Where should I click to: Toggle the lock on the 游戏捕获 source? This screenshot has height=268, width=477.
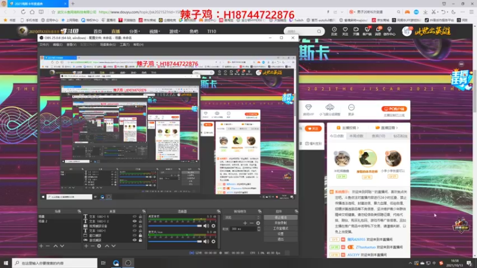140,240
